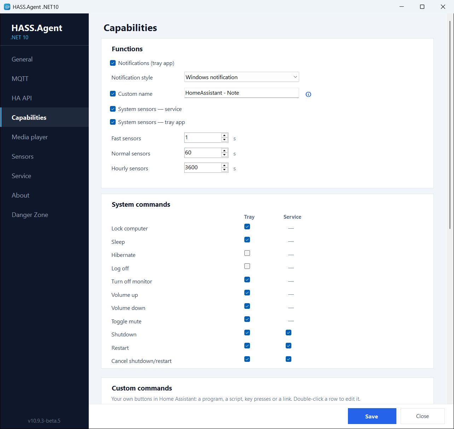Image resolution: width=454 pixels, height=429 pixels.
Task: Uncheck Service checkbox for Shutdown
Action: click(x=289, y=333)
